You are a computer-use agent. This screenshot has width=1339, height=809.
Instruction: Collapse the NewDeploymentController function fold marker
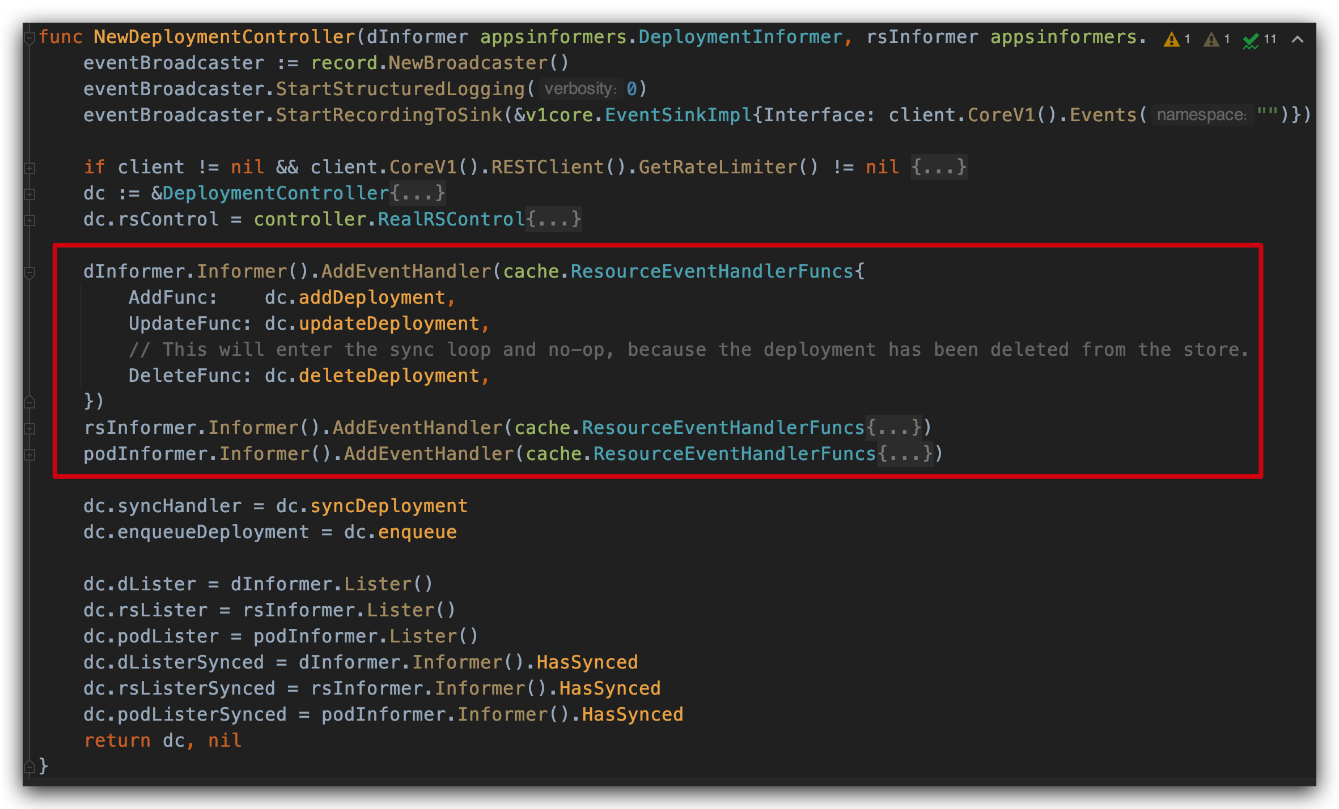29,38
